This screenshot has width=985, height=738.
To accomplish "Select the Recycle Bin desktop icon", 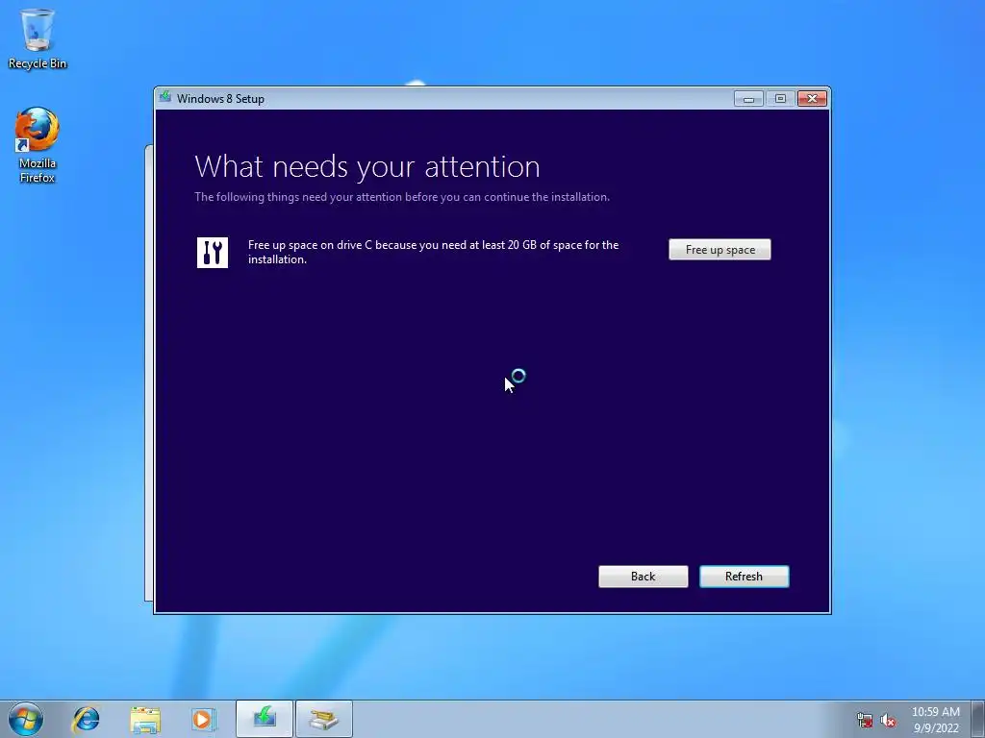I will point(38,38).
